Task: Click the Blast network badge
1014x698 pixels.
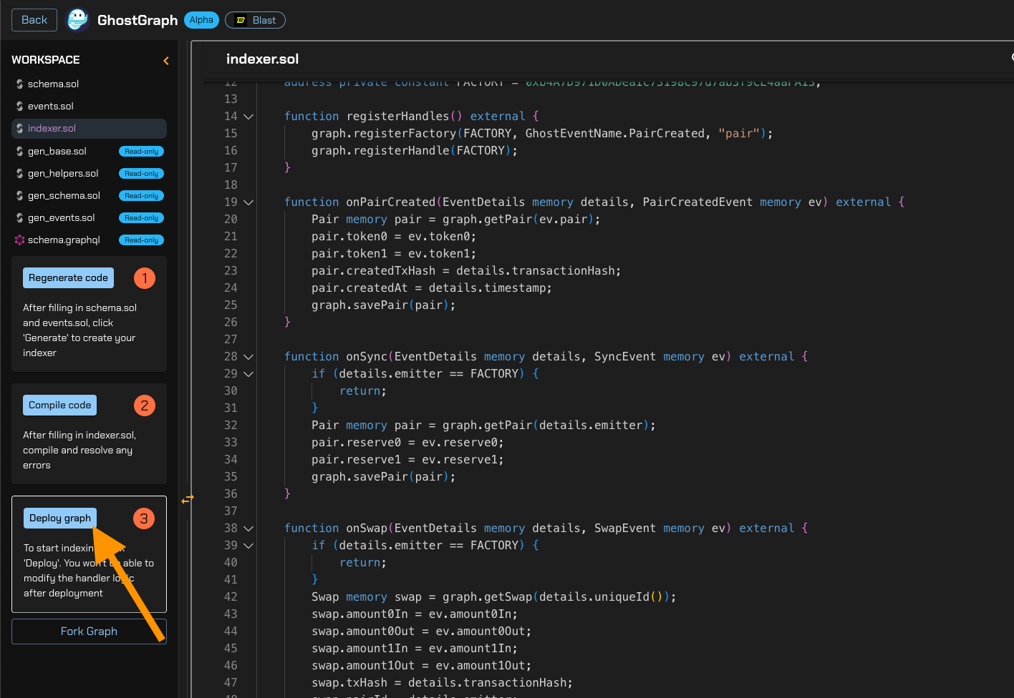Action: click(x=255, y=20)
